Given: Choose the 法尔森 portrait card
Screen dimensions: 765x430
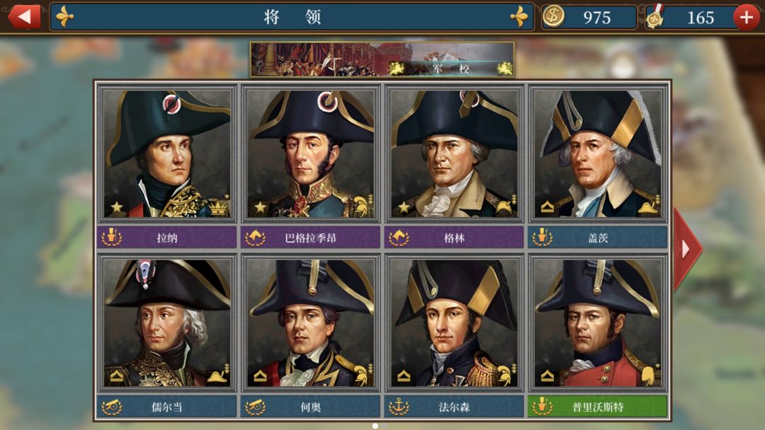Looking at the screenshot, I should pyautogui.click(x=454, y=323).
